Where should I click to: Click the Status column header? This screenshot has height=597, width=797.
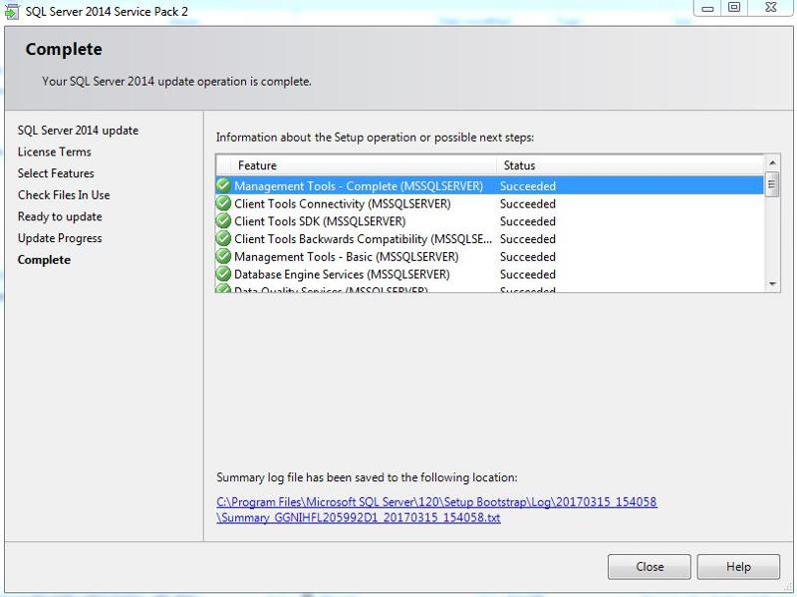631,165
